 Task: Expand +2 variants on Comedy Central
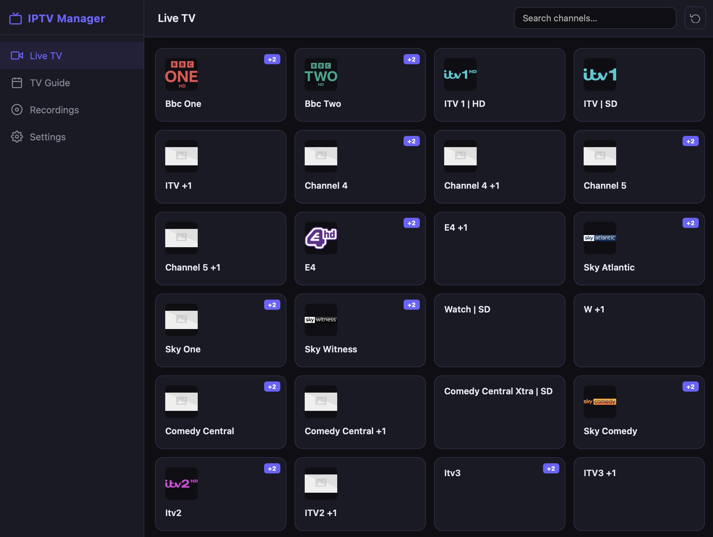pos(272,387)
